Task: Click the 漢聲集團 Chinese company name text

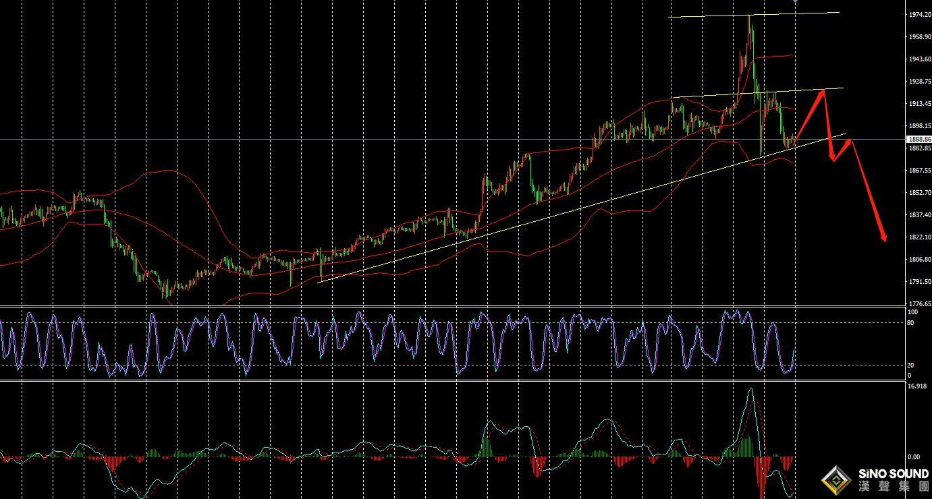Action: tap(894, 488)
